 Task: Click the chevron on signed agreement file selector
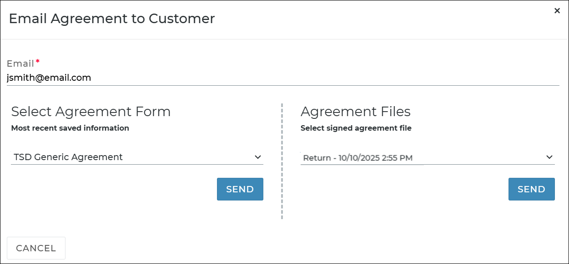[549, 157]
